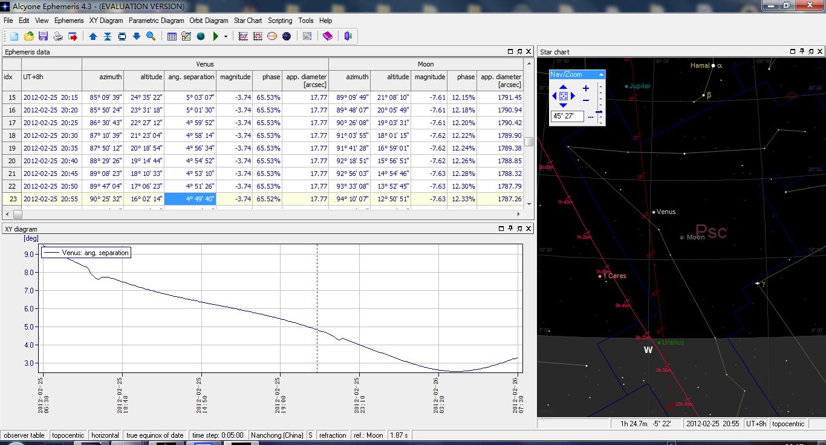Click the blue converging arrows toolbar icon

tap(108, 36)
